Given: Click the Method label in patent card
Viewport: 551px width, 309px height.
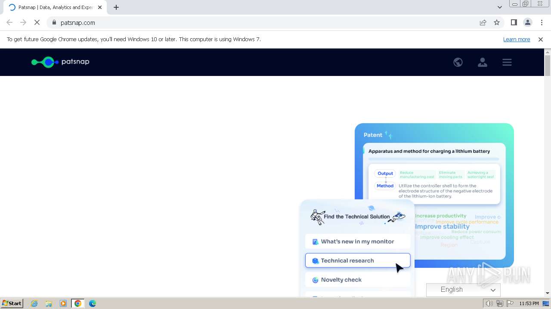Looking at the screenshot, I should (385, 186).
